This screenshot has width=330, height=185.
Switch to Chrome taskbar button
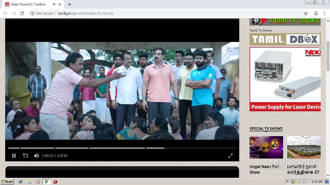(x=46, y=182)
